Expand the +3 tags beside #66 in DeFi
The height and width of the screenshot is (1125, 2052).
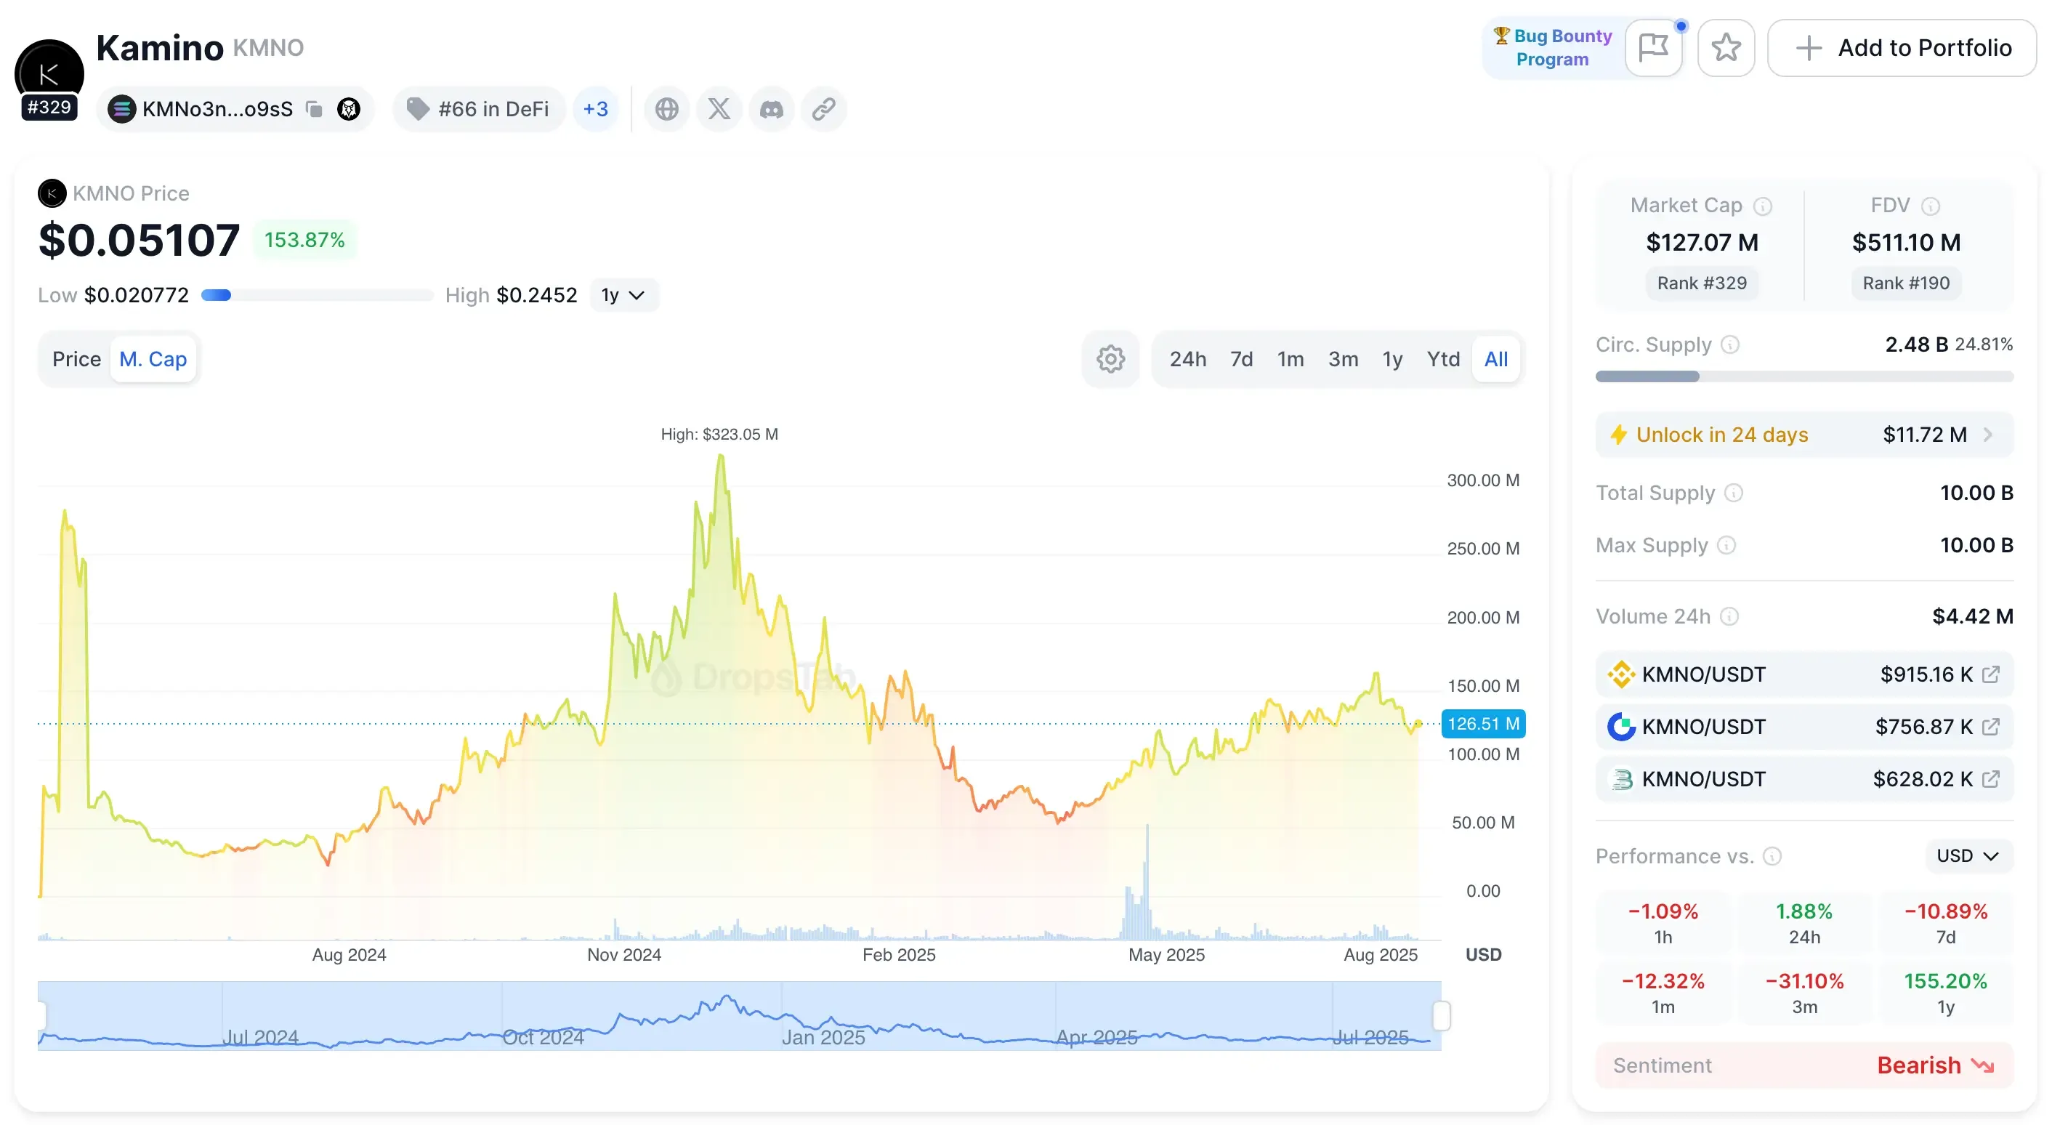(595, 109)
